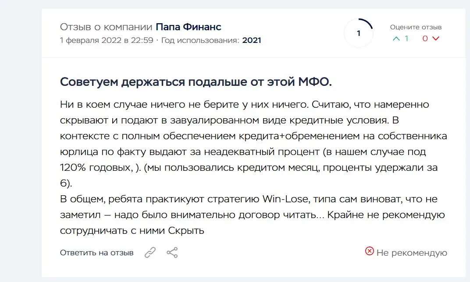Reply via Ответить на отзыв
This screenshot has width=470, height=282.
click(96, 253)
